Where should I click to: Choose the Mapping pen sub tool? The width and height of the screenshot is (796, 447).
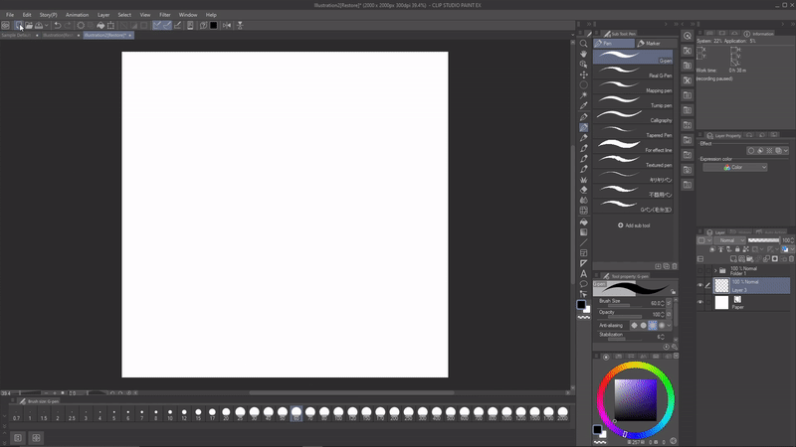pos(633,86)
